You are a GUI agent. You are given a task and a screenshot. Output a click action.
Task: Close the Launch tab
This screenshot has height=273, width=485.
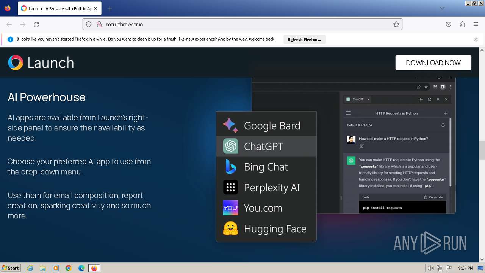point(95,8)
